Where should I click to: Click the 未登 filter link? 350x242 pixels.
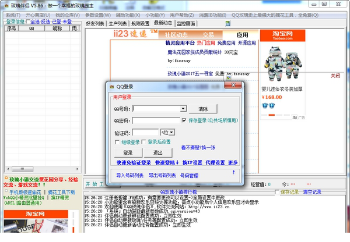[x=67, y=22]
